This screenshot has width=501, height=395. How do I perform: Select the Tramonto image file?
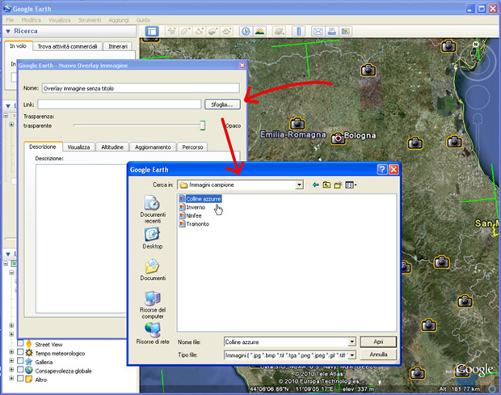click(x=194, y=223)
